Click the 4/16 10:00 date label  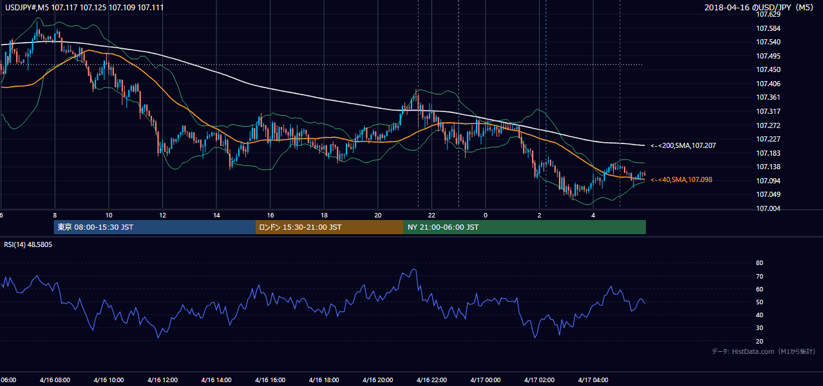[x=109, y=380]
